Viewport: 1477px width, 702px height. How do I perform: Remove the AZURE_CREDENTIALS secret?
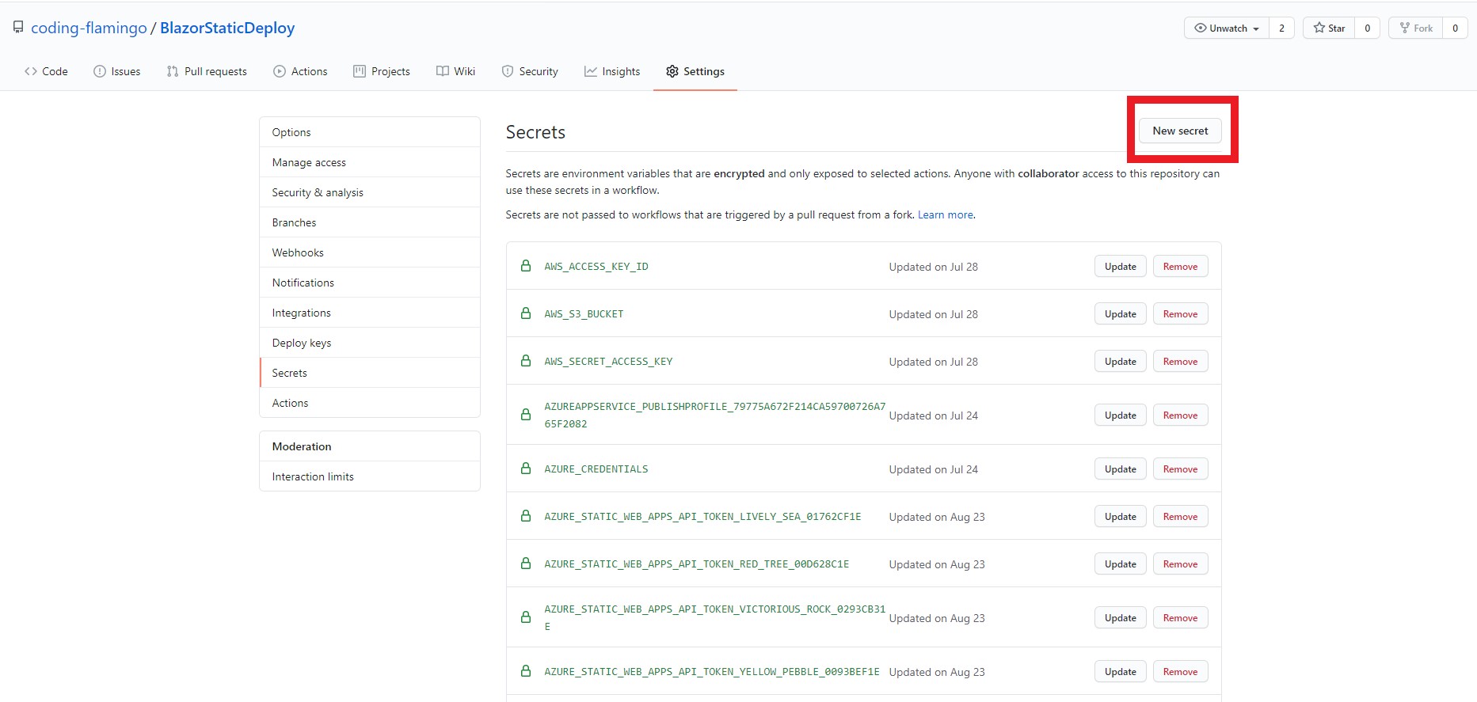1180,469
